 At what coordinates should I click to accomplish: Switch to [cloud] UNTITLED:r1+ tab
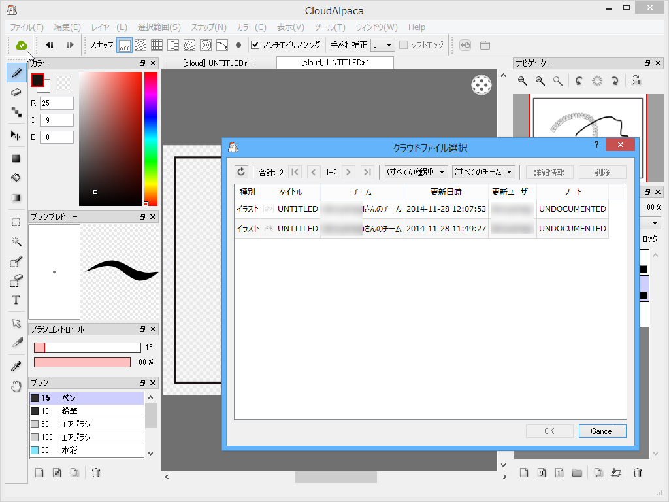tap(219, 63)
